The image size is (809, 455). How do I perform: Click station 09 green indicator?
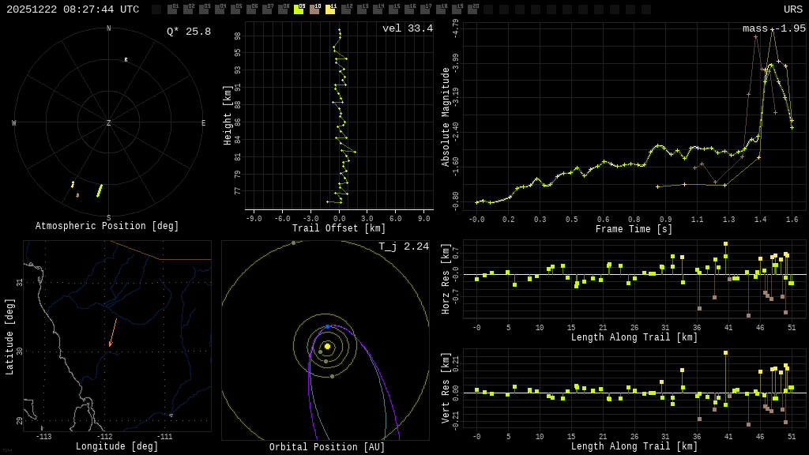click(299, 9)
